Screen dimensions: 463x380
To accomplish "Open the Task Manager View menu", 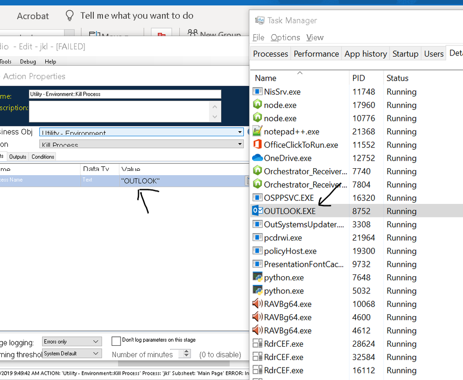I will tap(315, 38).
